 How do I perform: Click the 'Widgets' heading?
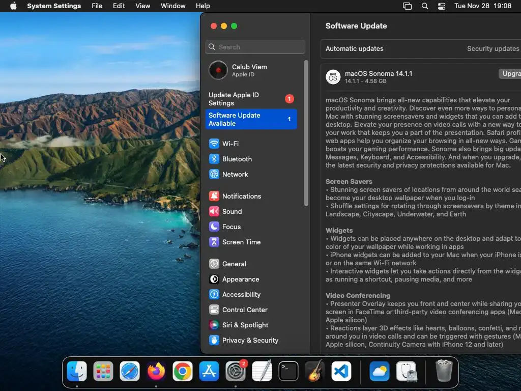tap(339, 231)
